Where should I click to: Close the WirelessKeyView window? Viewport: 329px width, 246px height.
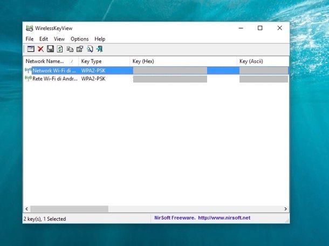coord(280,28)
